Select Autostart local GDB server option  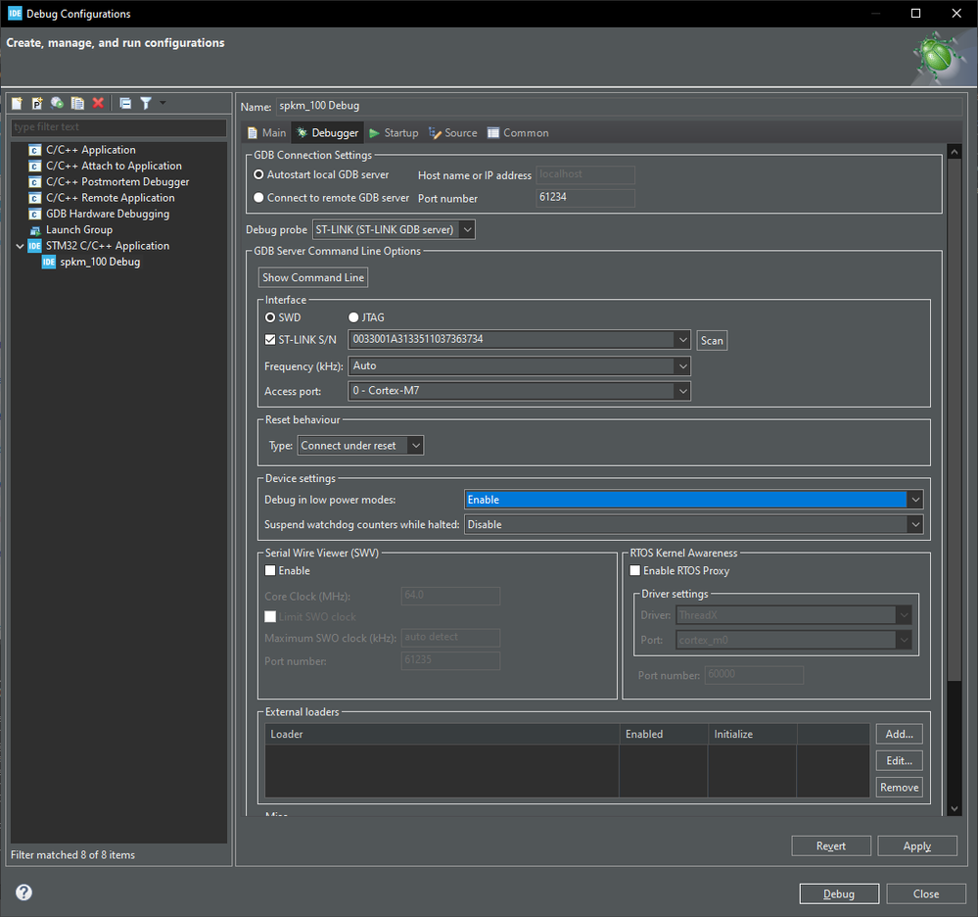[x=258, y=174]
